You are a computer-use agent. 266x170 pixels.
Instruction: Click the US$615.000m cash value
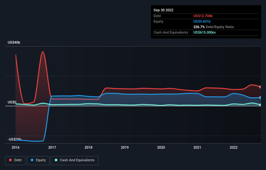(204, 32)
